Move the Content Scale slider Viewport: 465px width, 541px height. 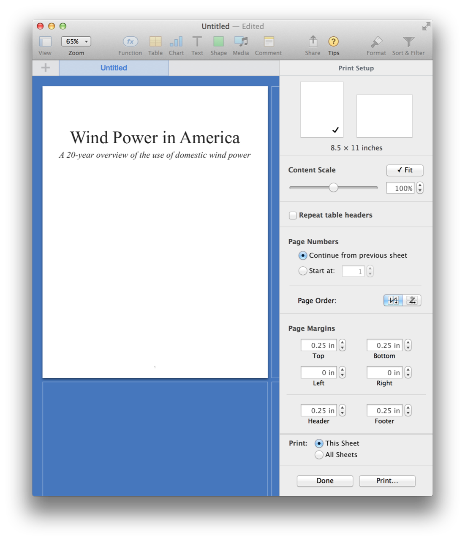[334, 188]
